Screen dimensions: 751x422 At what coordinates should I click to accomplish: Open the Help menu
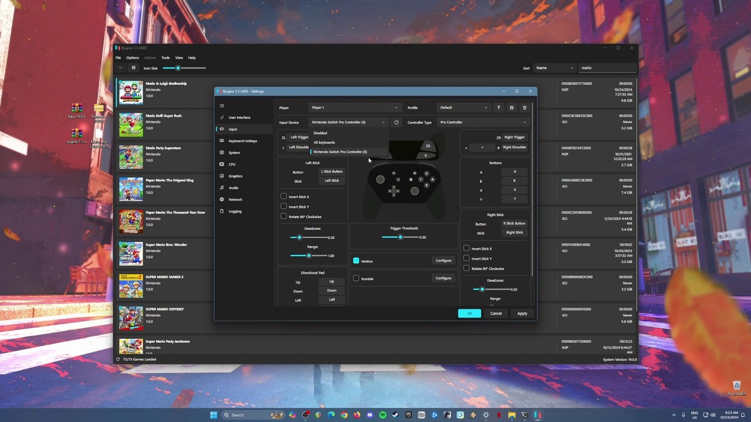[x=192, y=57]
